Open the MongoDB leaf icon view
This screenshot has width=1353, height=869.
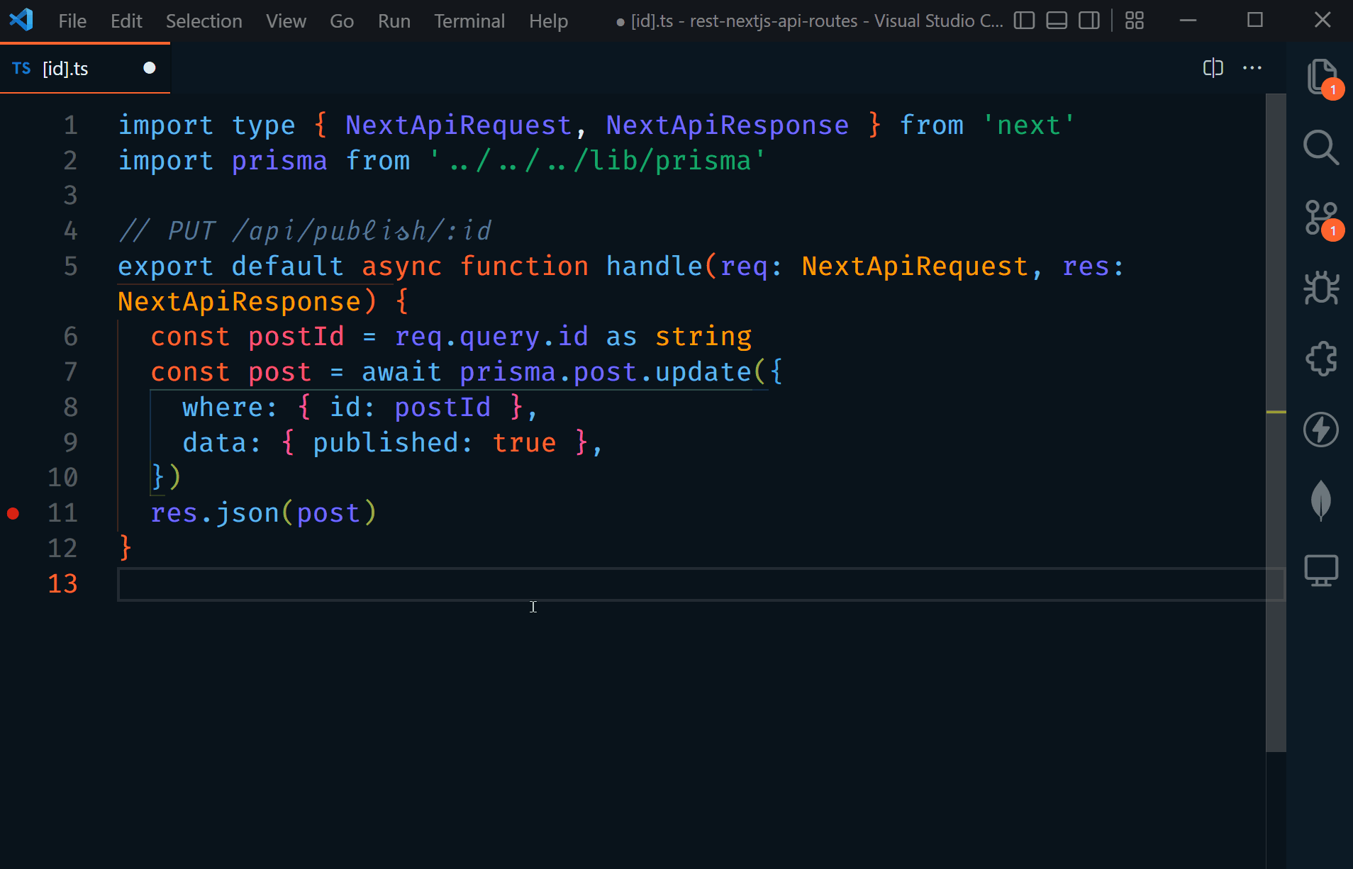pyautogui.click(x=1320, y=500)
